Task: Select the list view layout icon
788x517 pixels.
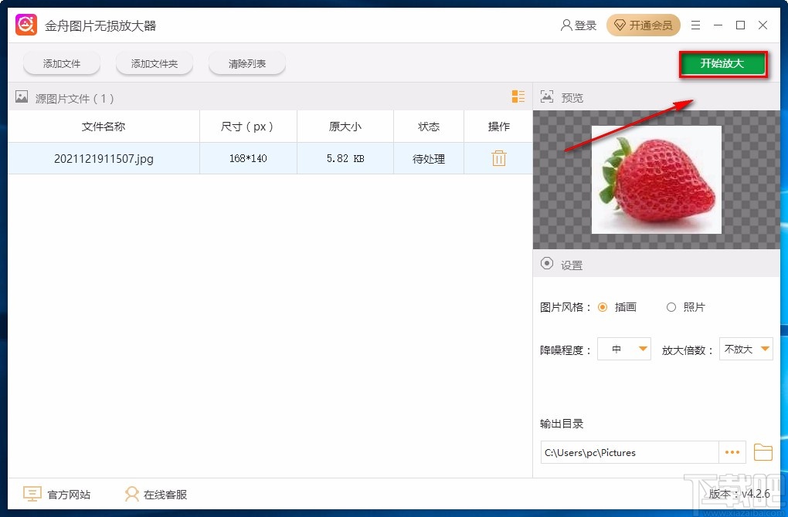Action: click(x=518, y=97)
